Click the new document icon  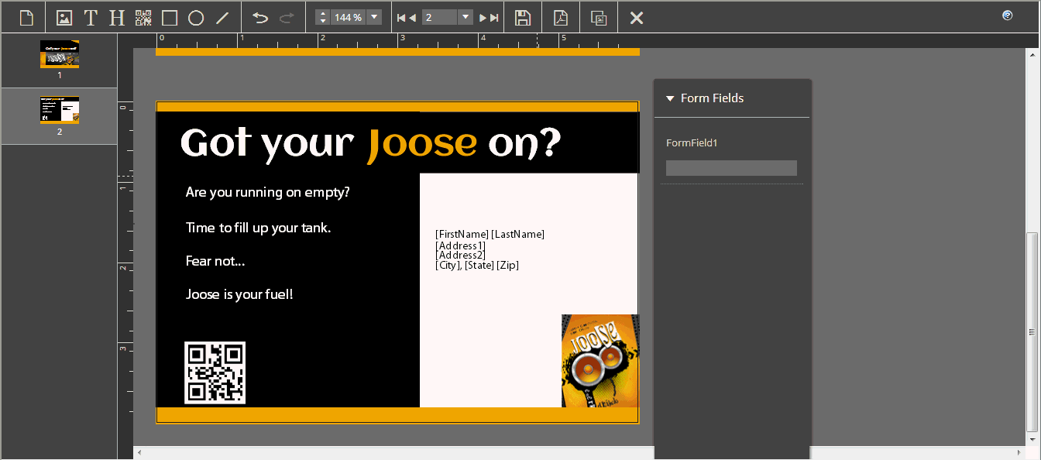27,17
